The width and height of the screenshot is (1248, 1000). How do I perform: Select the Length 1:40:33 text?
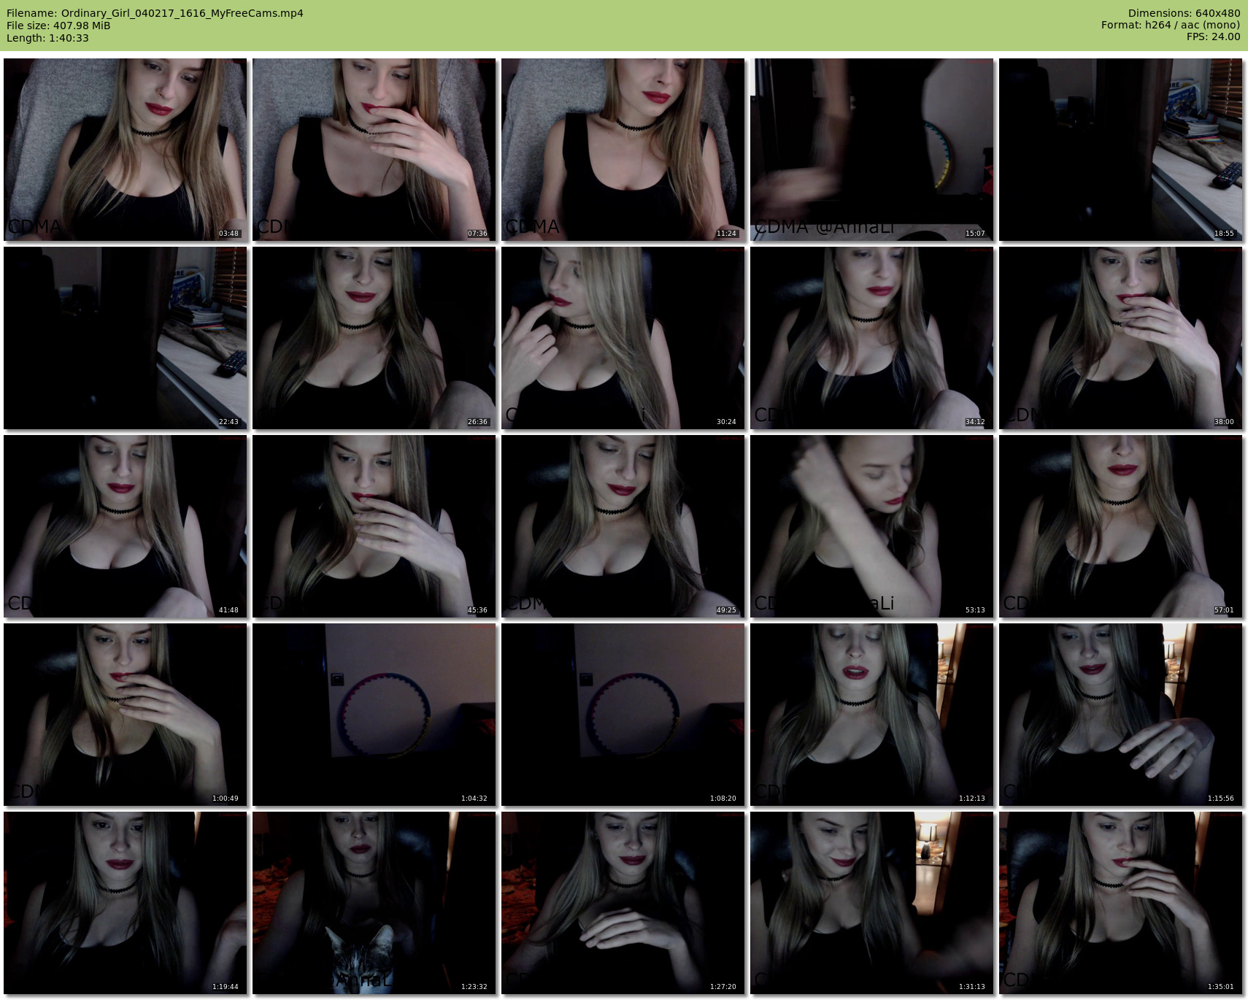(x=47, y=38)
